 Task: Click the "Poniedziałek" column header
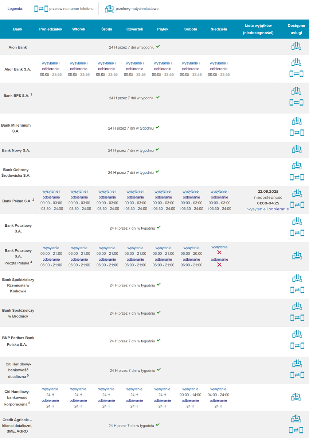tap(51, 29)
